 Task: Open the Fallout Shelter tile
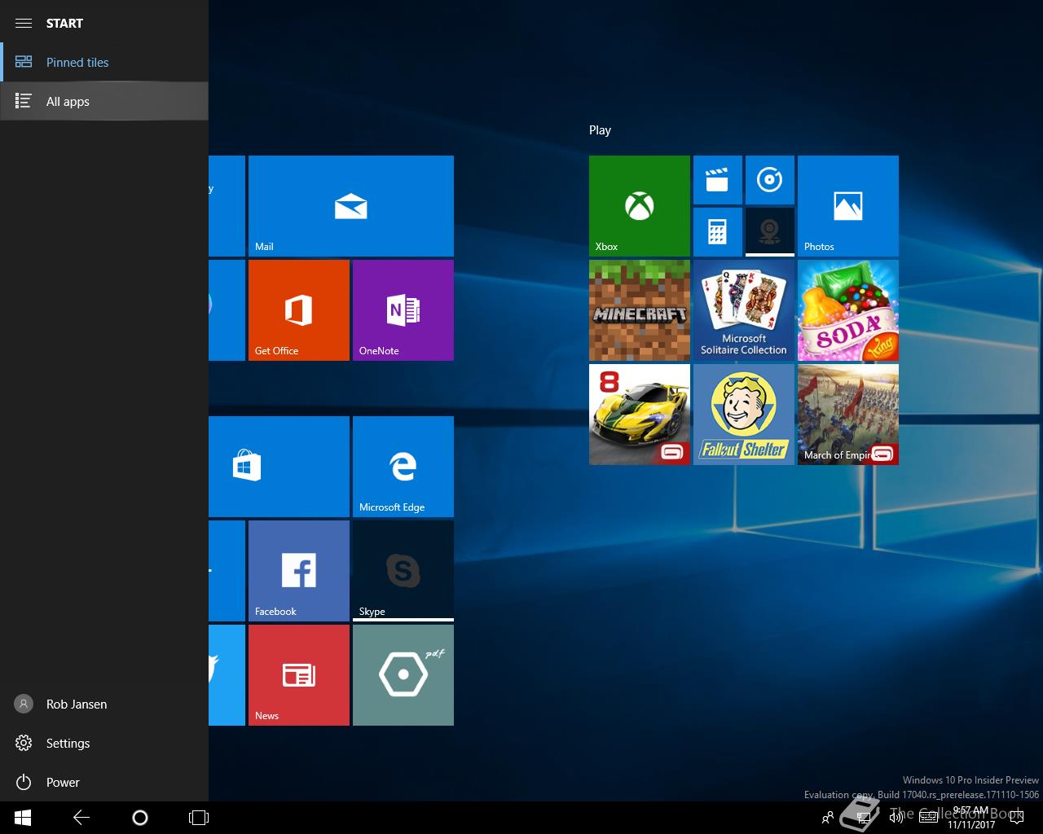pos(744,415)
